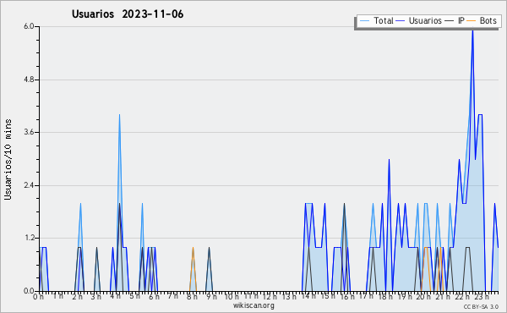The image size is (507, 313).
Task: Click the '5 h' x-axis label
Action: click(134, 296)
